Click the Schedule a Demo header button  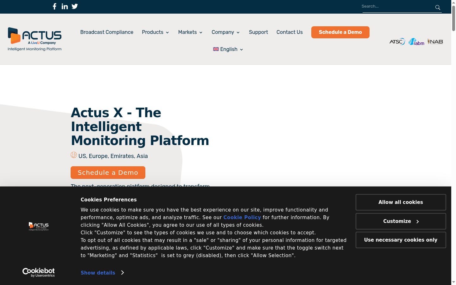340,32
